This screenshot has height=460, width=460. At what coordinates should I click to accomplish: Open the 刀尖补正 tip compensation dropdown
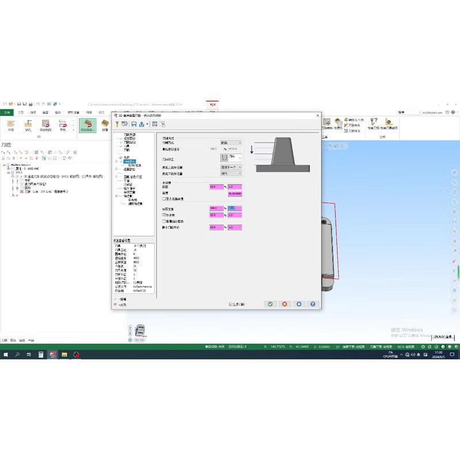pyautogui.click(x=231, y=157)
